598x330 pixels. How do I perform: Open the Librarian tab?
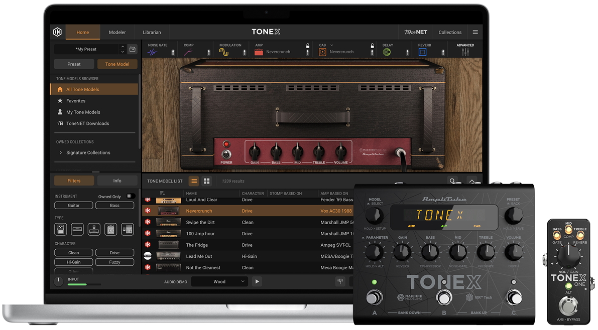tap(152, 32)
